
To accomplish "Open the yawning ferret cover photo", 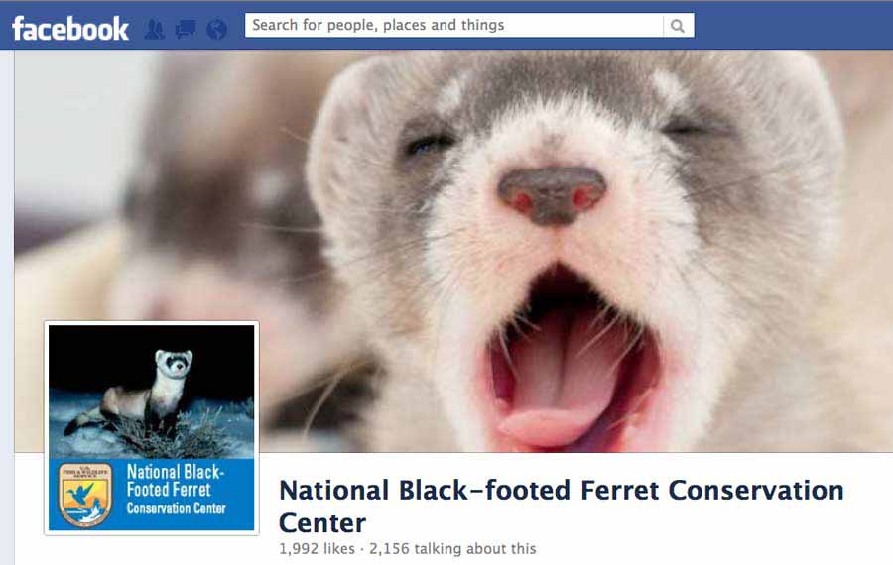I will tap(453, 251).
